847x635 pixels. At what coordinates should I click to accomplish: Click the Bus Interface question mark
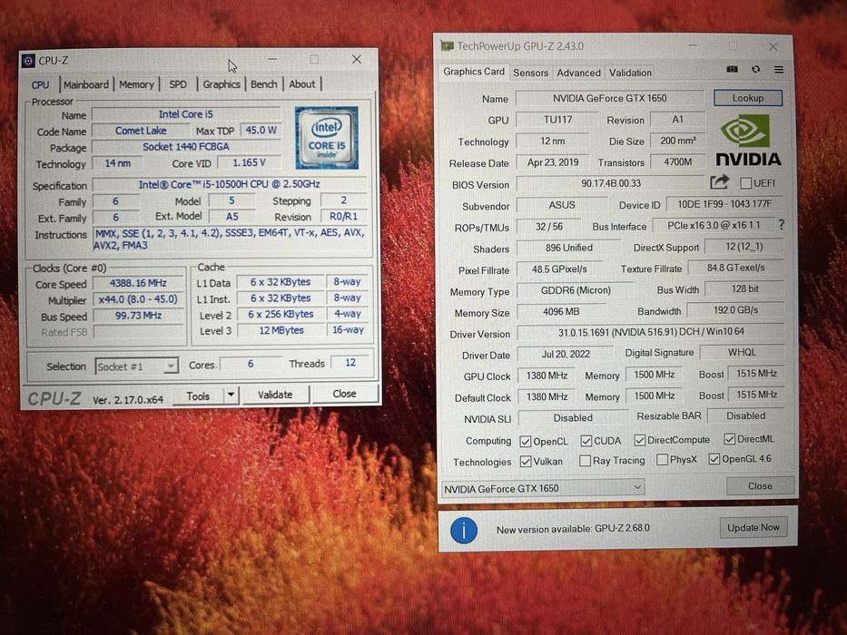(x=781, y=224)
